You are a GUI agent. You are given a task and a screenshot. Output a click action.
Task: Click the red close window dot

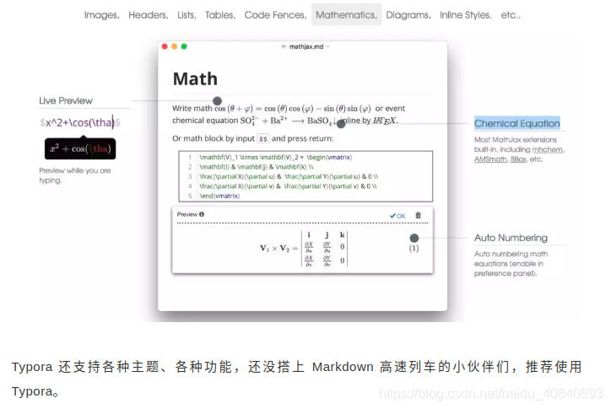pyautogui.click(x=165, y=46)
